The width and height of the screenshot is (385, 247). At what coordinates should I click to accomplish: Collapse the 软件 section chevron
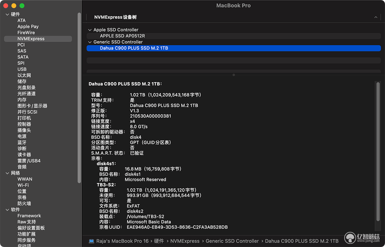tap(7, 209)
